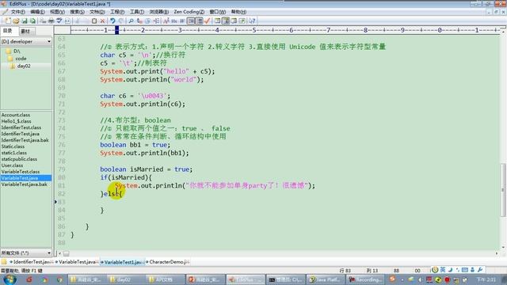The image size is (507, 285).
Task: Click the Redo arrow icon
Action: click(x=121, y=21)
